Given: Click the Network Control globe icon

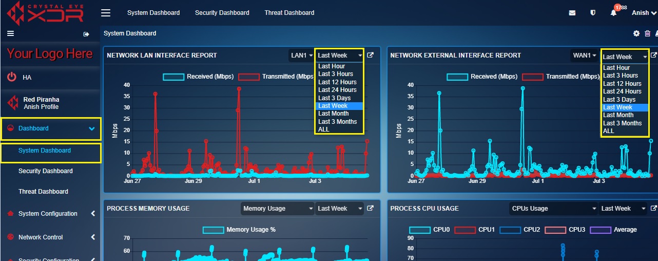Looking at the screenshot, I should [10, 237].
